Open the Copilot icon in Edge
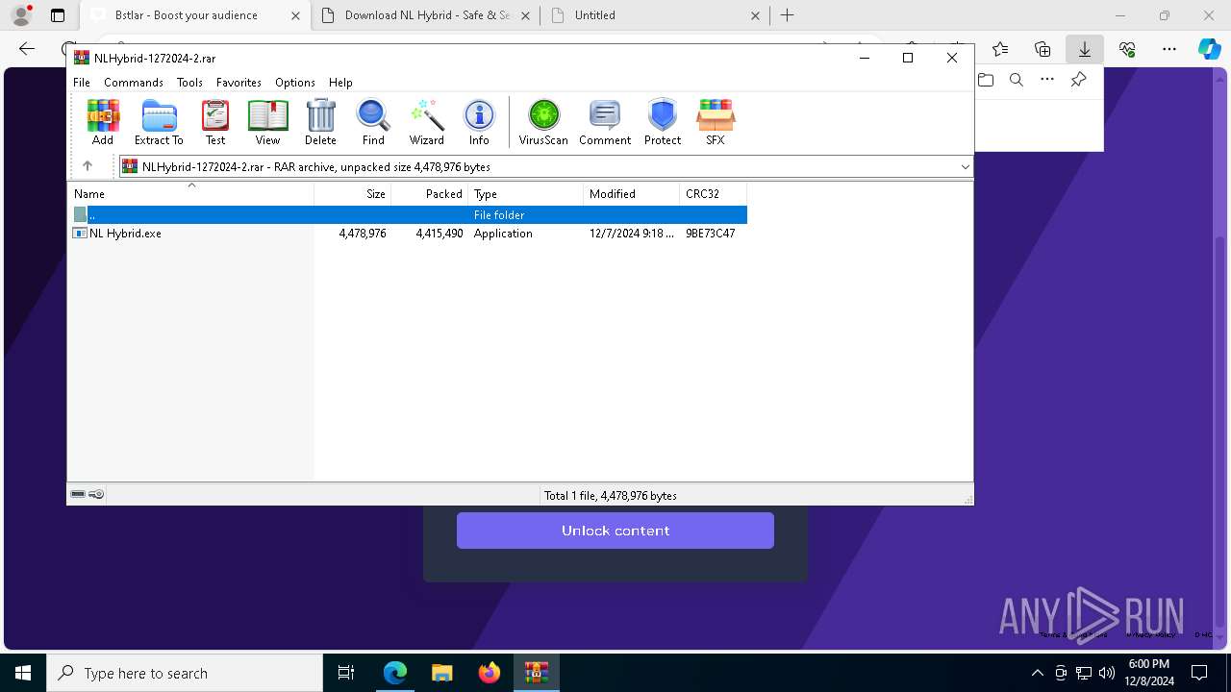This screenshot has height=692, width=1231. (1209, 49)
